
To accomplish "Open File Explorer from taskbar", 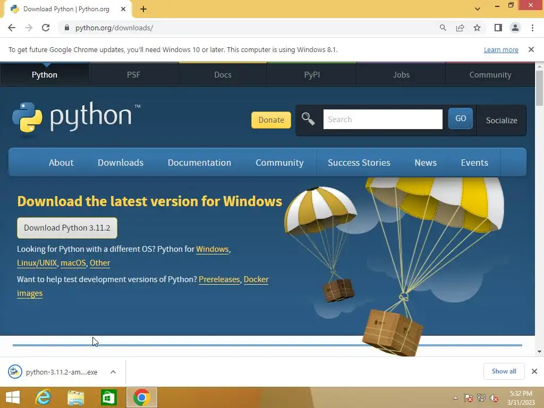I will tap(75, 397).
